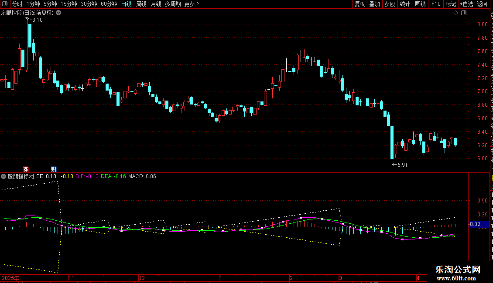Image resolution: width=493 pixels, height=283 pixels.
Task: Open F10 company info
Action: point(436,4)
